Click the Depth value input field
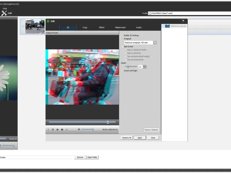 140,67
